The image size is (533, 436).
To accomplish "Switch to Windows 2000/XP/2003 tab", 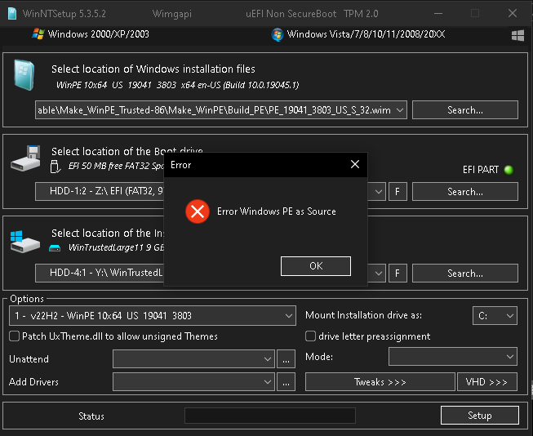I will coord(98,34).
